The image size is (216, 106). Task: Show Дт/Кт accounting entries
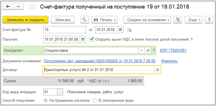(85, 20)
